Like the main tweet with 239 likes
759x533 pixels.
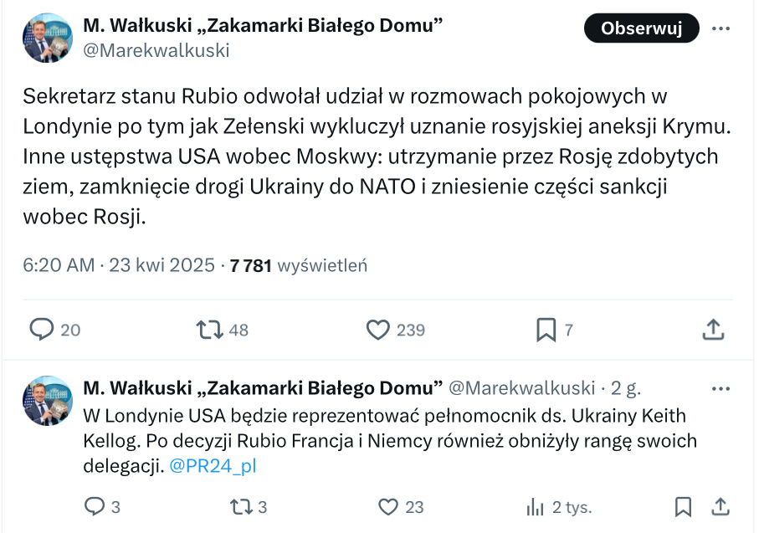click(x=378, y=330)
